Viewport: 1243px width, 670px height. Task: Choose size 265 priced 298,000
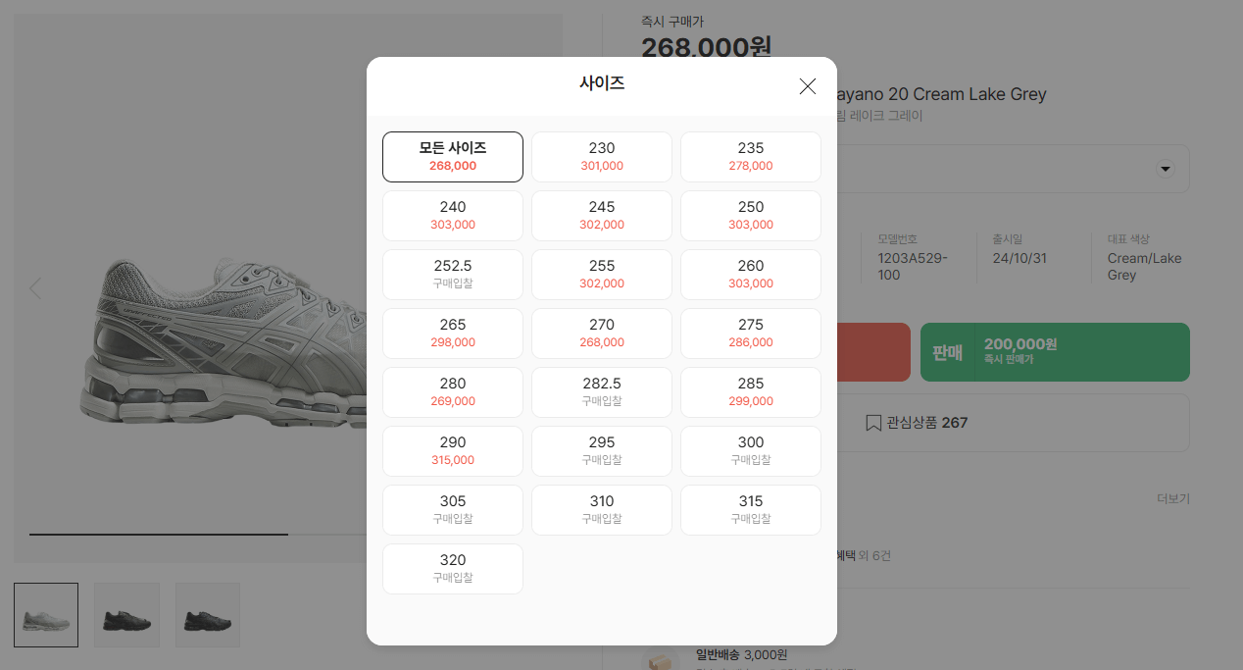pos(453,334)
